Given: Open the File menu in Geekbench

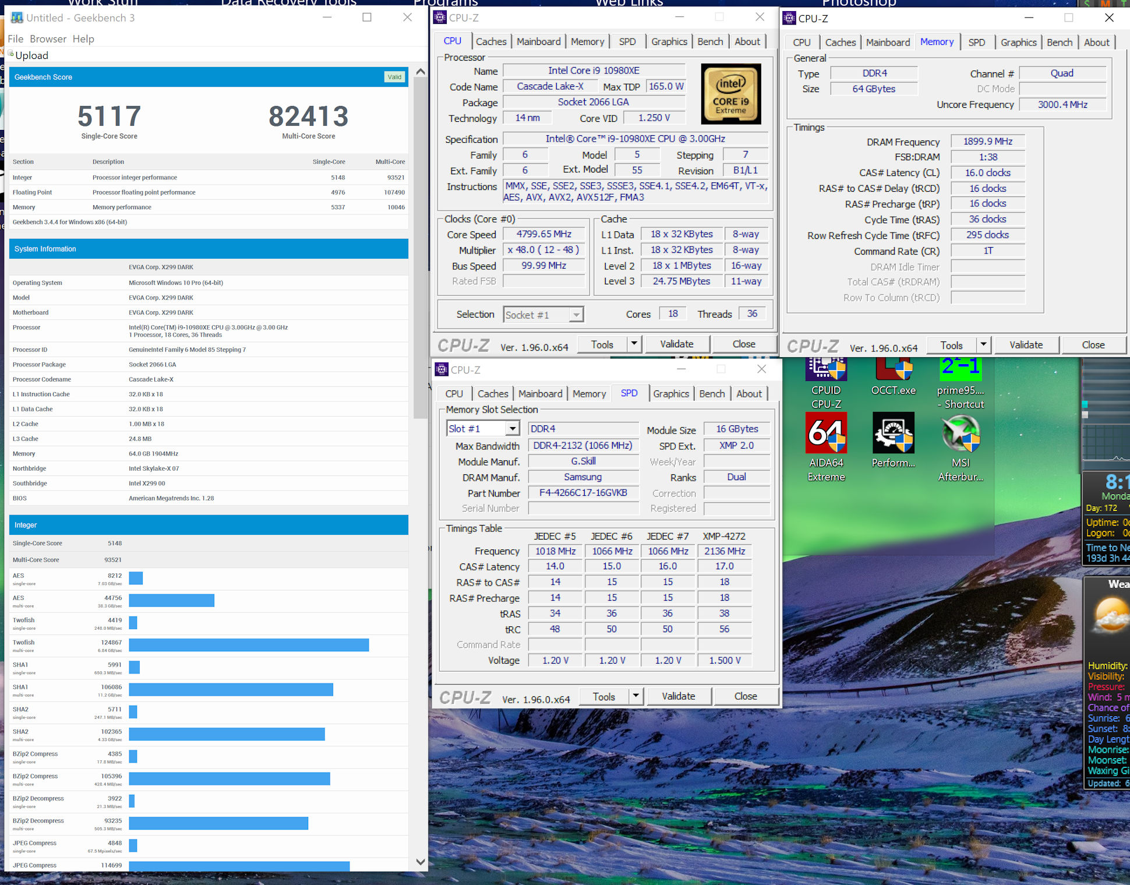Looking at the screenshot, I should click(x=16, y=38).
